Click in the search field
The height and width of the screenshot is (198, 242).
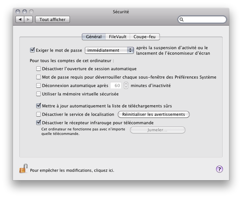(204, 20)
